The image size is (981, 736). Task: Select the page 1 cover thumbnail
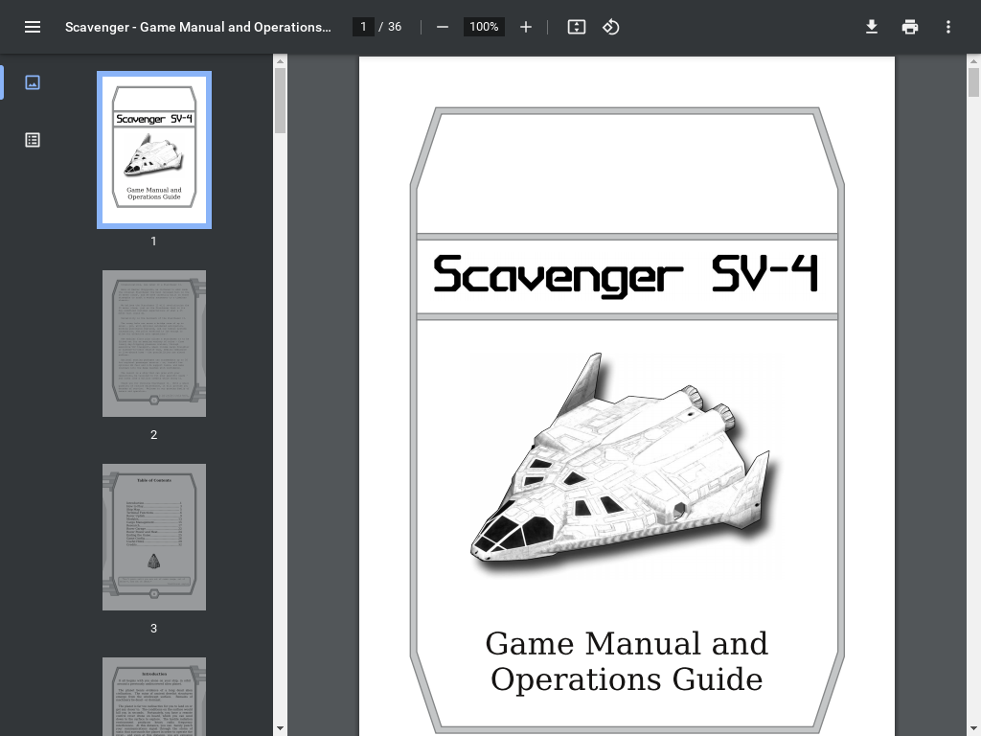tap(154, 149)
